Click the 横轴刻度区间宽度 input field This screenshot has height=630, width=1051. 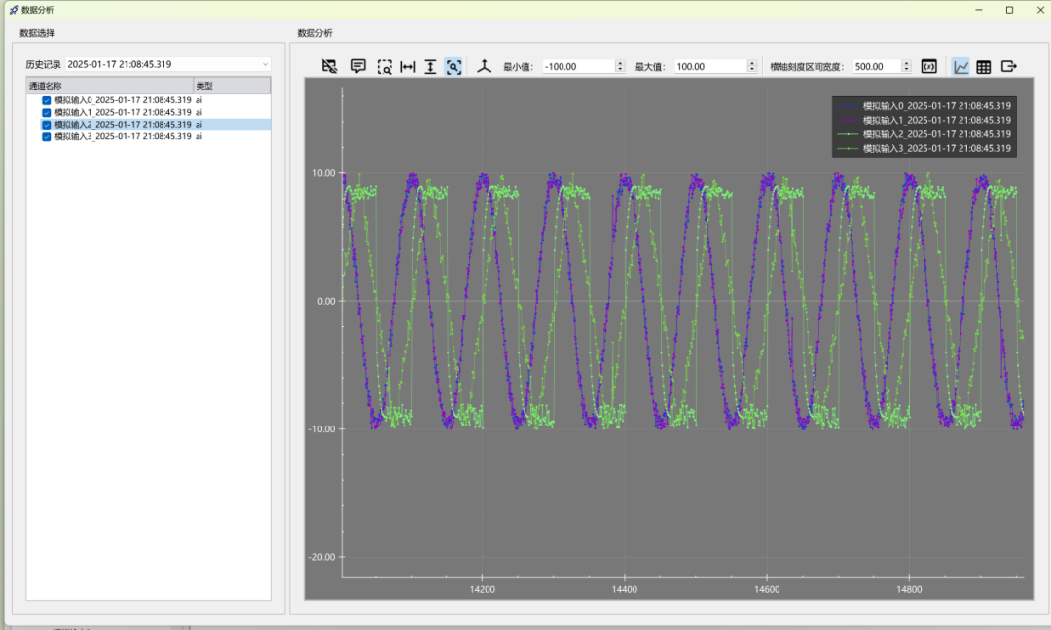coord(877,66)
